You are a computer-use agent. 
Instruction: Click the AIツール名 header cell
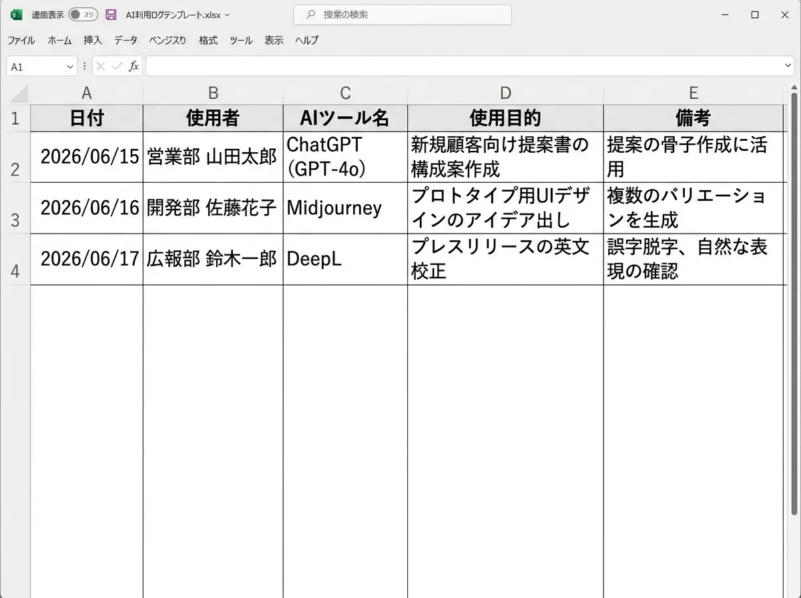pyautogui.click(x=345, y=118)
